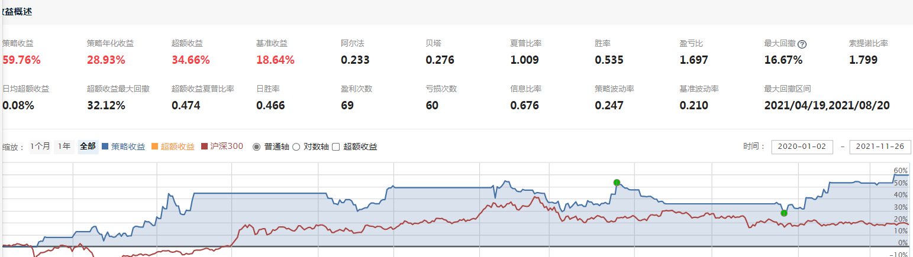
Task: Enable the 超额收益 checkbox
Action: coord(336,147)
